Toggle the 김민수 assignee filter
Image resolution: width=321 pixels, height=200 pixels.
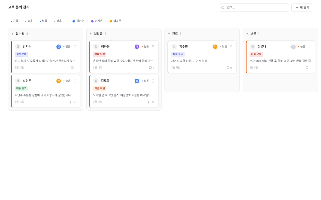pyautogui.click(x=78, y=21)
